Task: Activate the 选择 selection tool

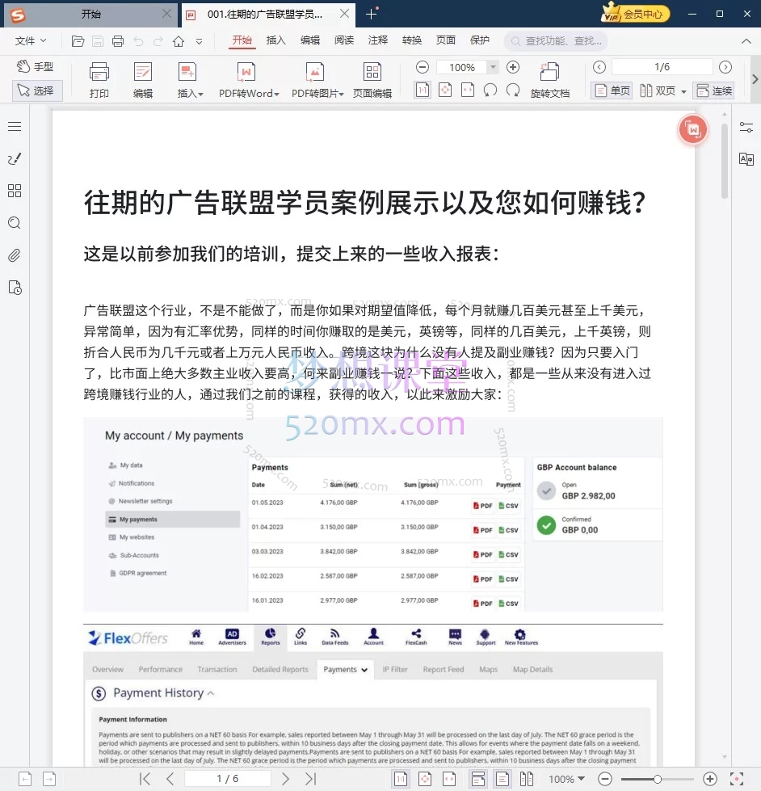Action: (x=37, y=90)
